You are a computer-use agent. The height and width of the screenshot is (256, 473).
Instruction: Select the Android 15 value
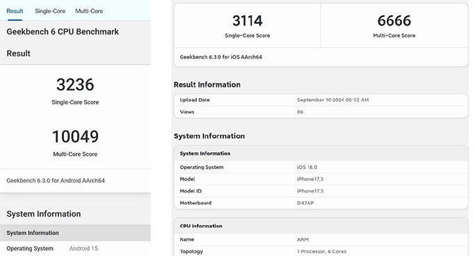coord(83,248)
